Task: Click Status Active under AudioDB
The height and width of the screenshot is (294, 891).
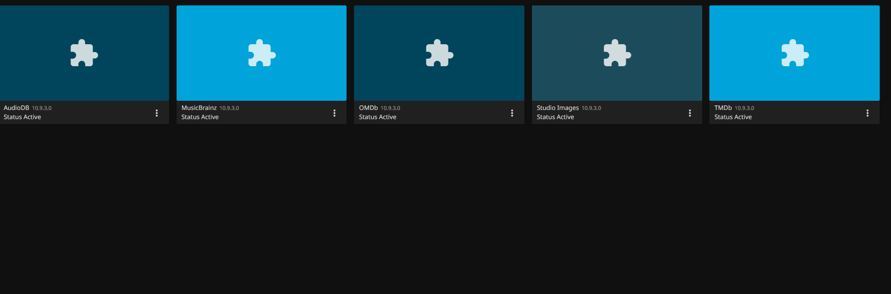Action: [x=22, y=117]
